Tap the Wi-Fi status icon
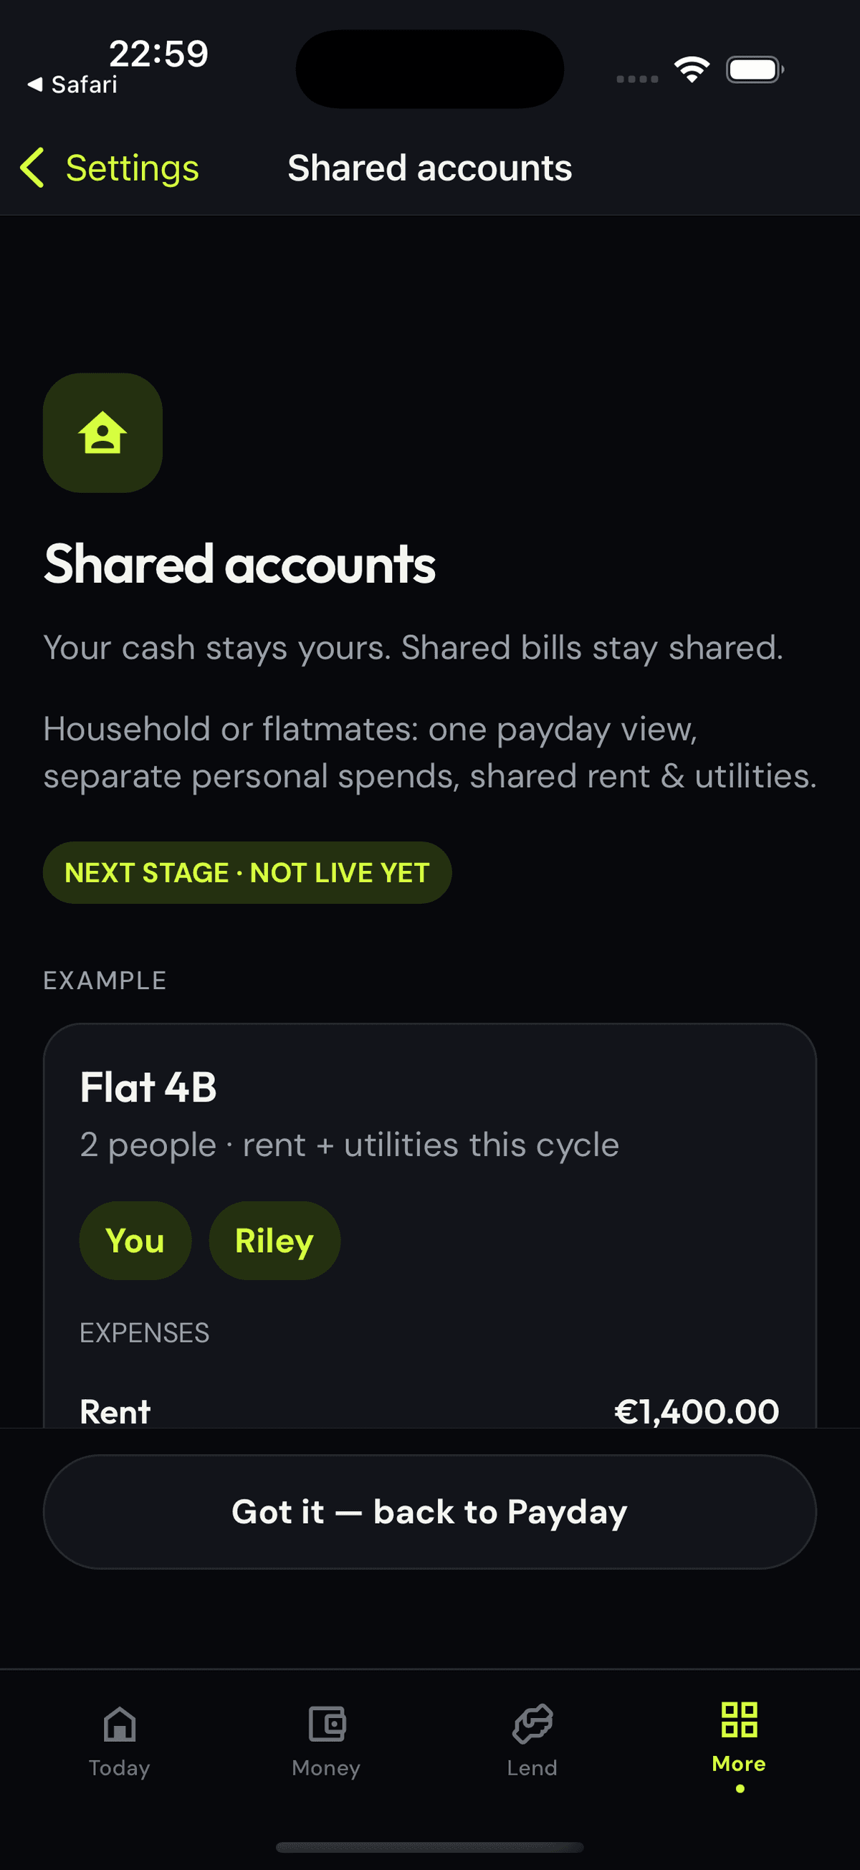This screenshot has height=1870, width=860. (x=692, y=70)
